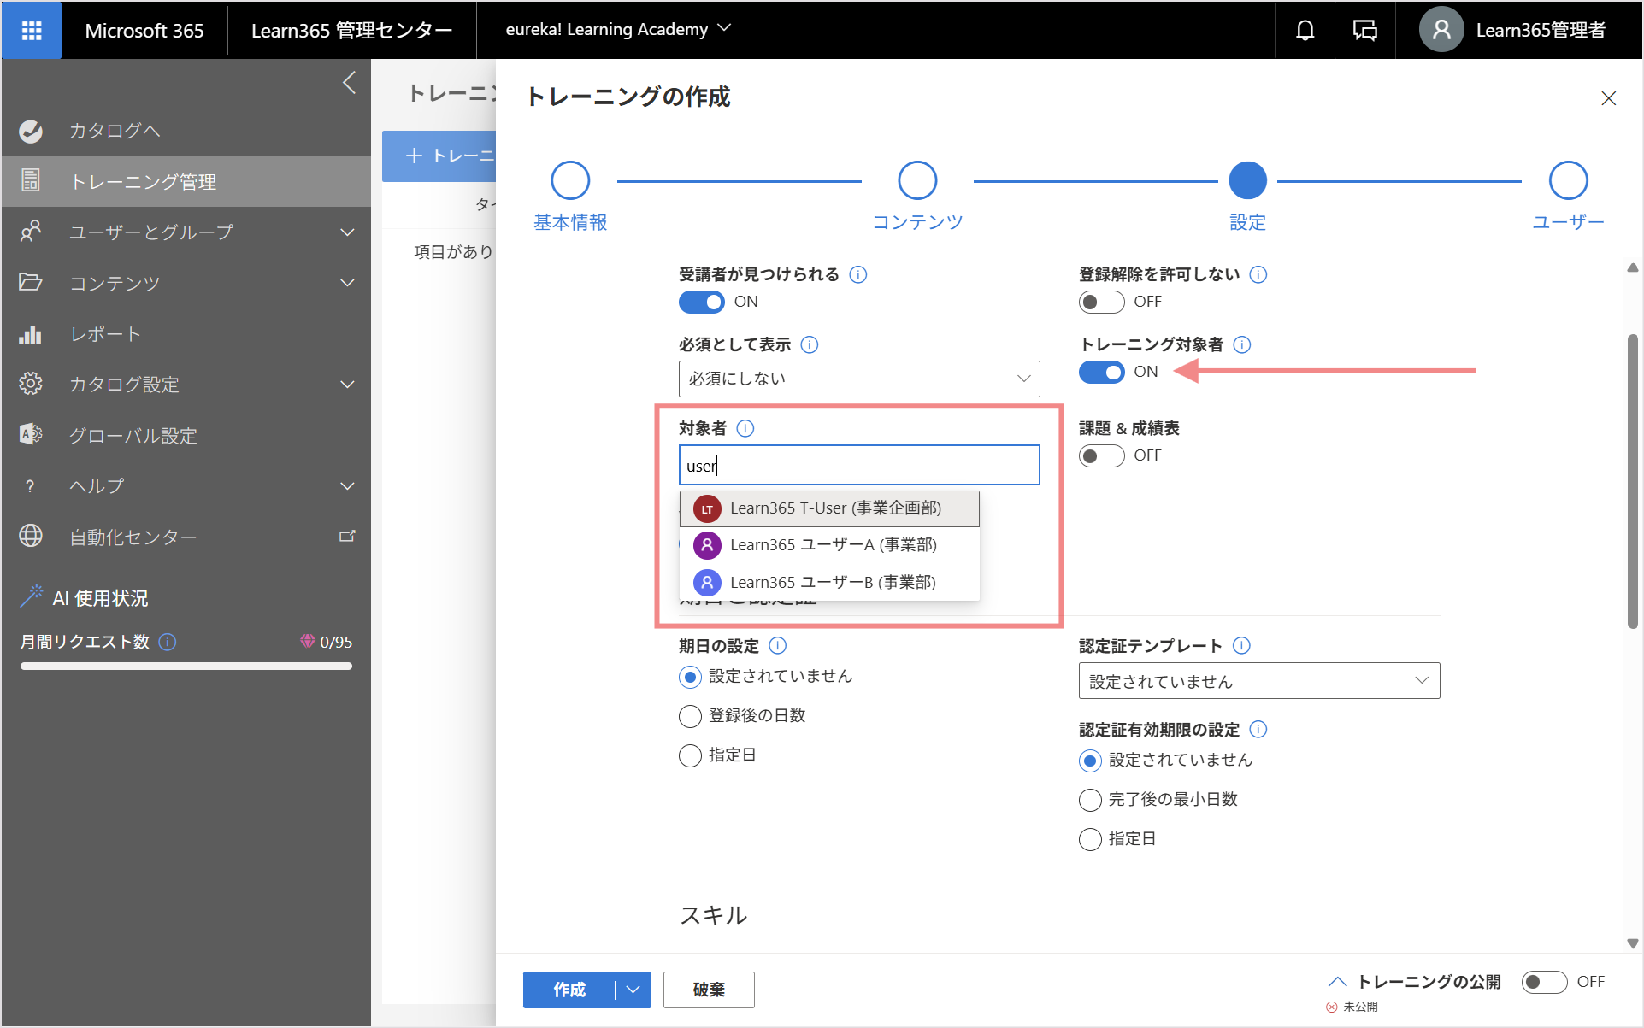Open 自動化センター via external link icon
The width and height of the screenshot is (1644, 1028).
[347, 536]
